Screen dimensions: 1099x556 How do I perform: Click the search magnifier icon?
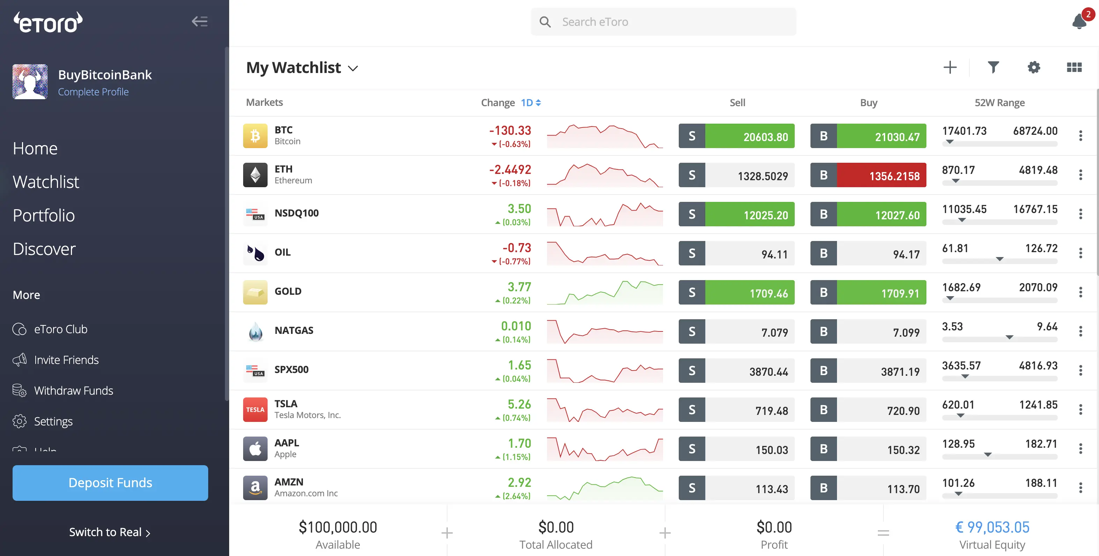545,22
